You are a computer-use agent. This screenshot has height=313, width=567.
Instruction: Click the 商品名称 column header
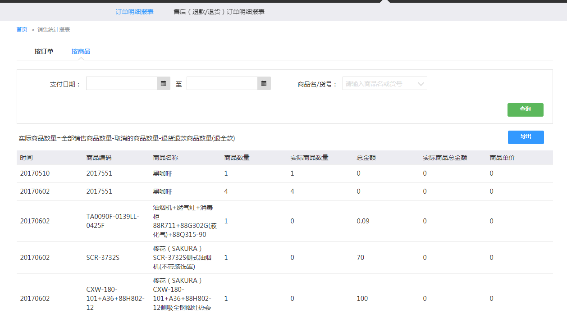coord(166,158)
